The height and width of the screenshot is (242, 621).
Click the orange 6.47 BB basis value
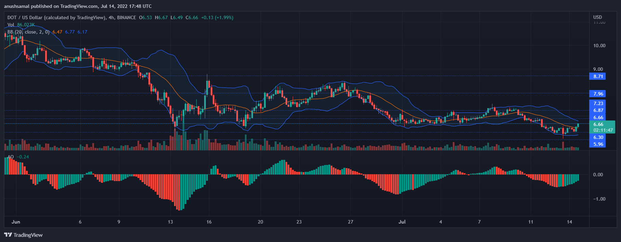[57, 32]
